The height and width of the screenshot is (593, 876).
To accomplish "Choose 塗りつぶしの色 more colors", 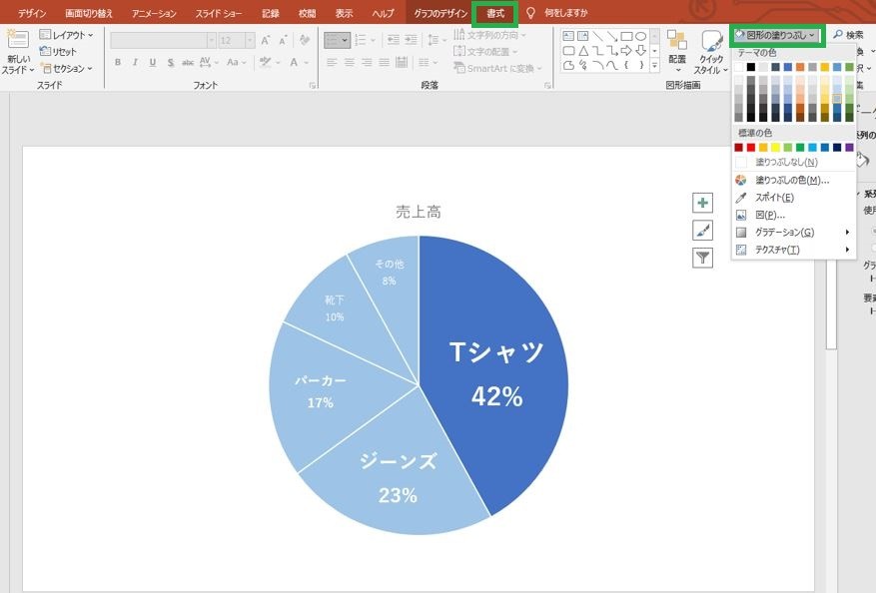I will pos(793,180).
